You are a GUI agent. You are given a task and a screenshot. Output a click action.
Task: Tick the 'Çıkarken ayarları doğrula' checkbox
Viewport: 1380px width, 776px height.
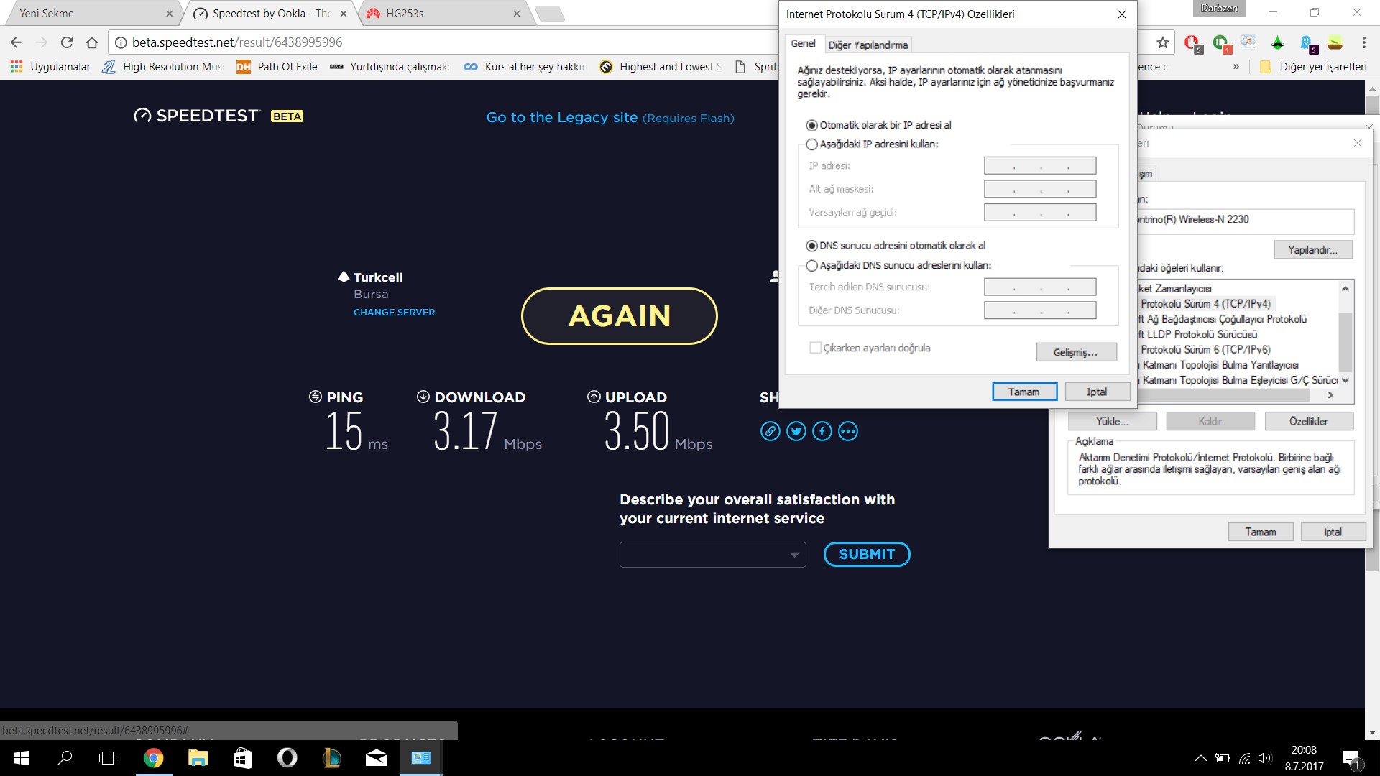click(815, 348)
